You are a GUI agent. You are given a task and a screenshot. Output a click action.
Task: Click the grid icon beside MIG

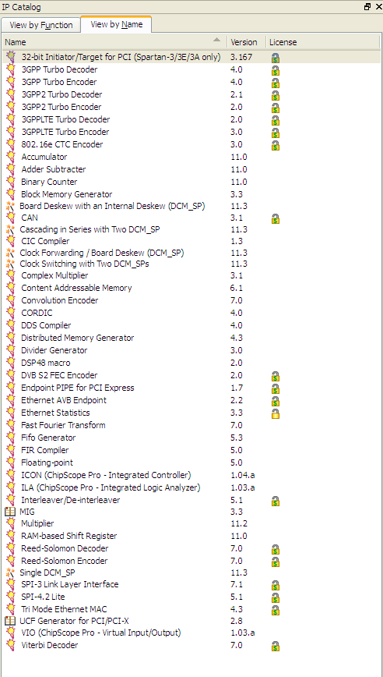(9, 512)
